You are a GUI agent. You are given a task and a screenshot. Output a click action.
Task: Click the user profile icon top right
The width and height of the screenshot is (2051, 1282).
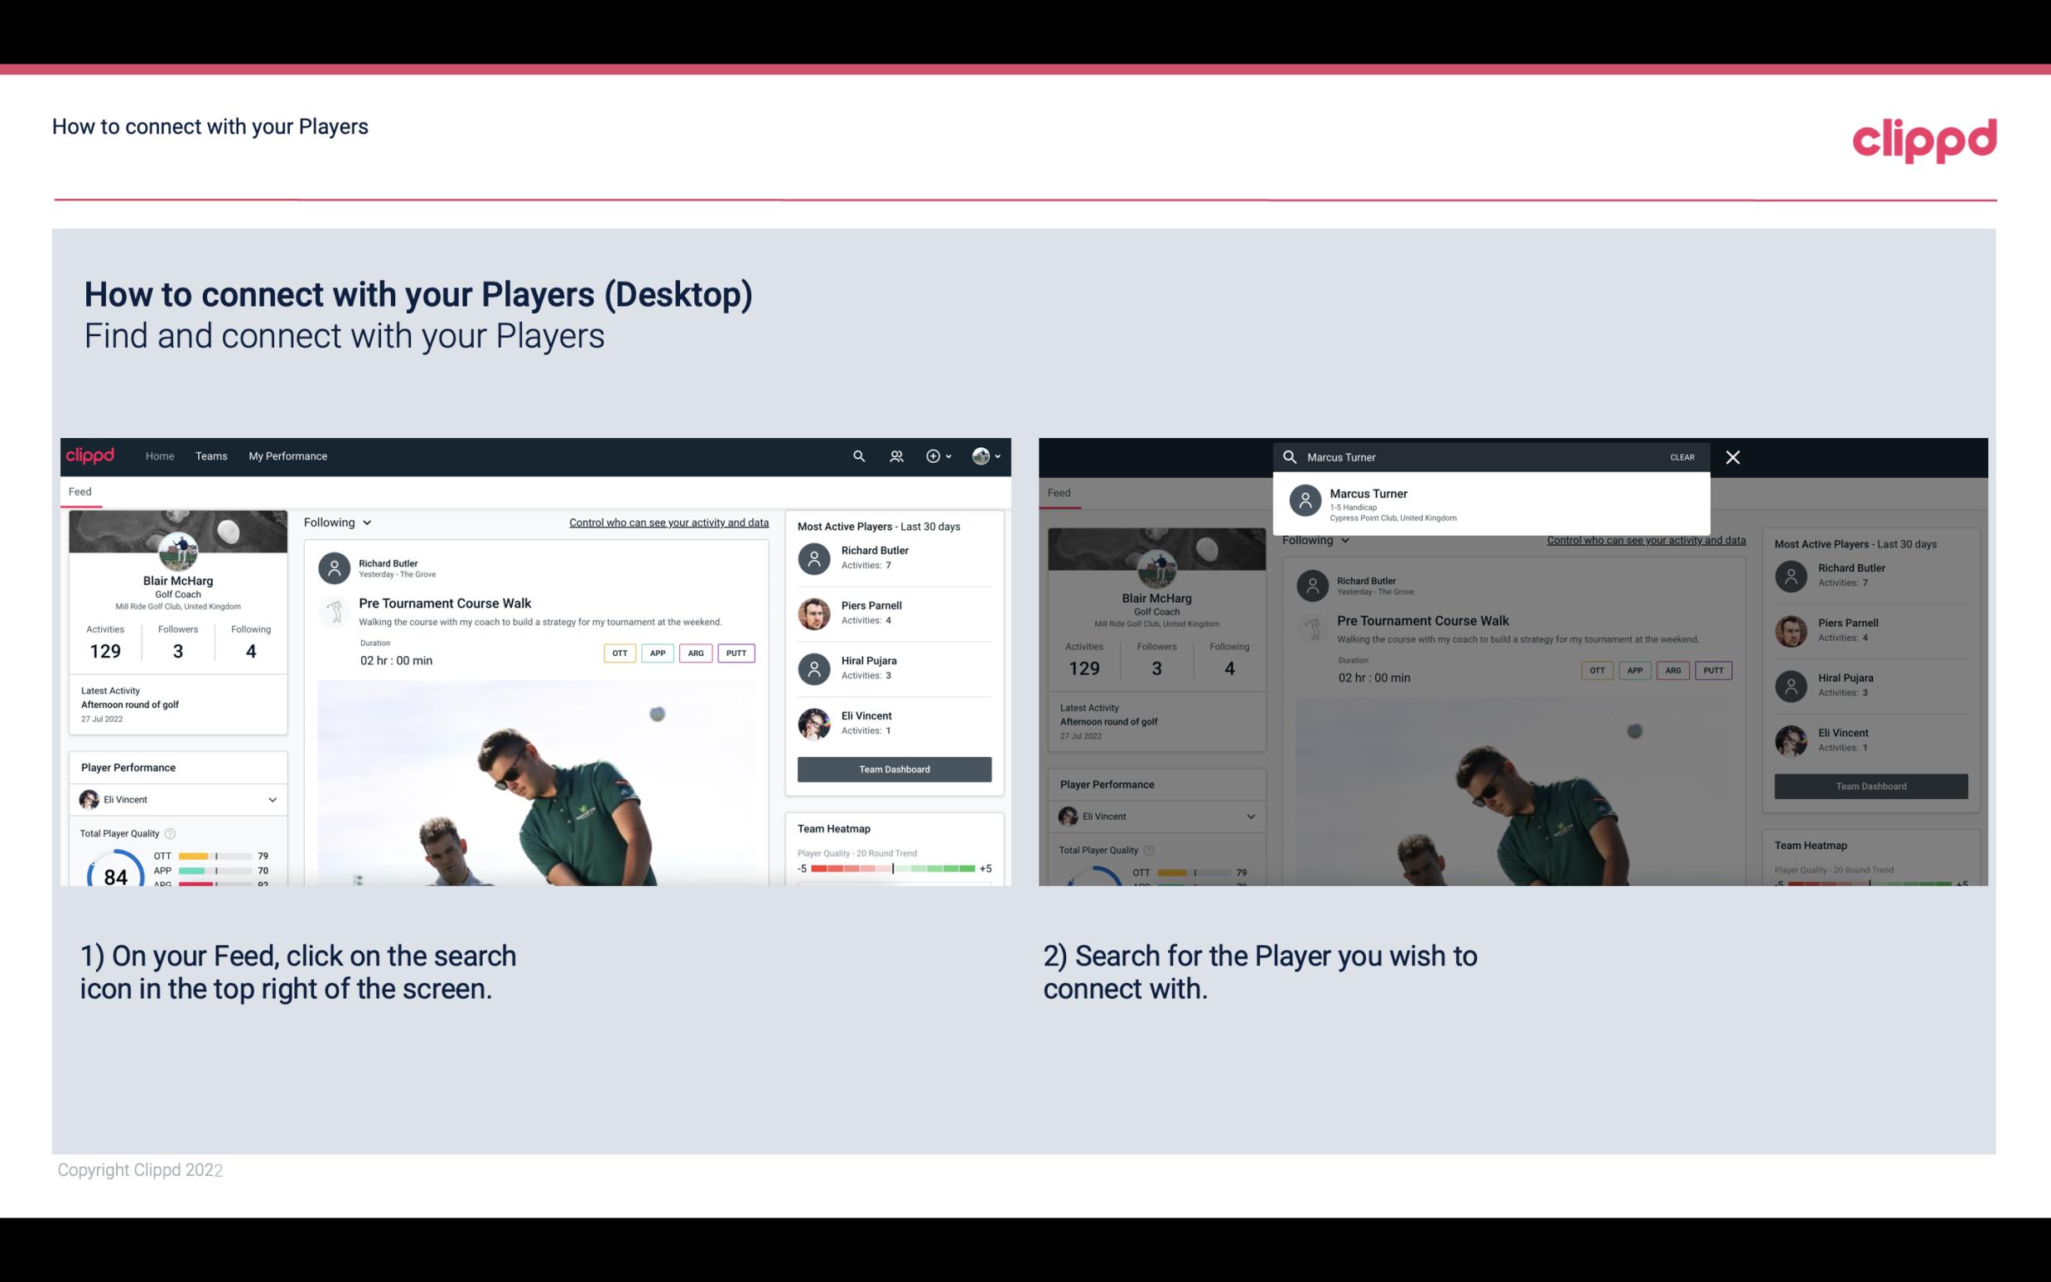click(982, 456)
